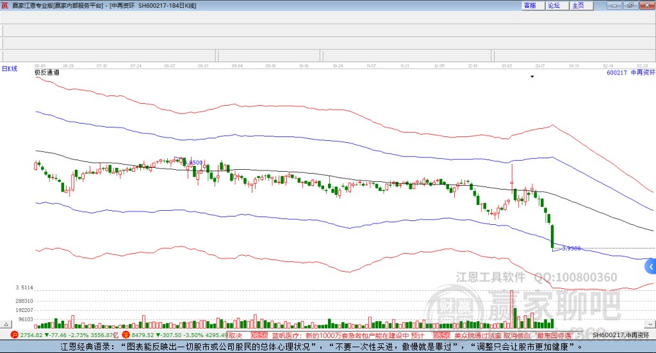The image size is (656, 353).
Task: Open the 论坛 forum link
Action: tap(553, 5)
